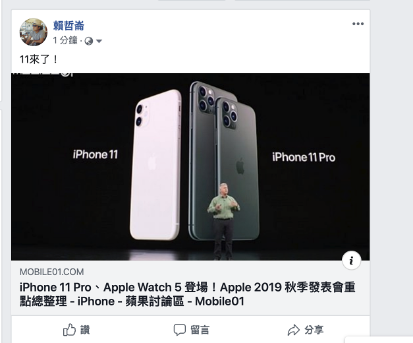Click the speech bubble comment icon
The height and width of the screenshot is (343, 413).
pyautogui.click(x=180, y=330)
